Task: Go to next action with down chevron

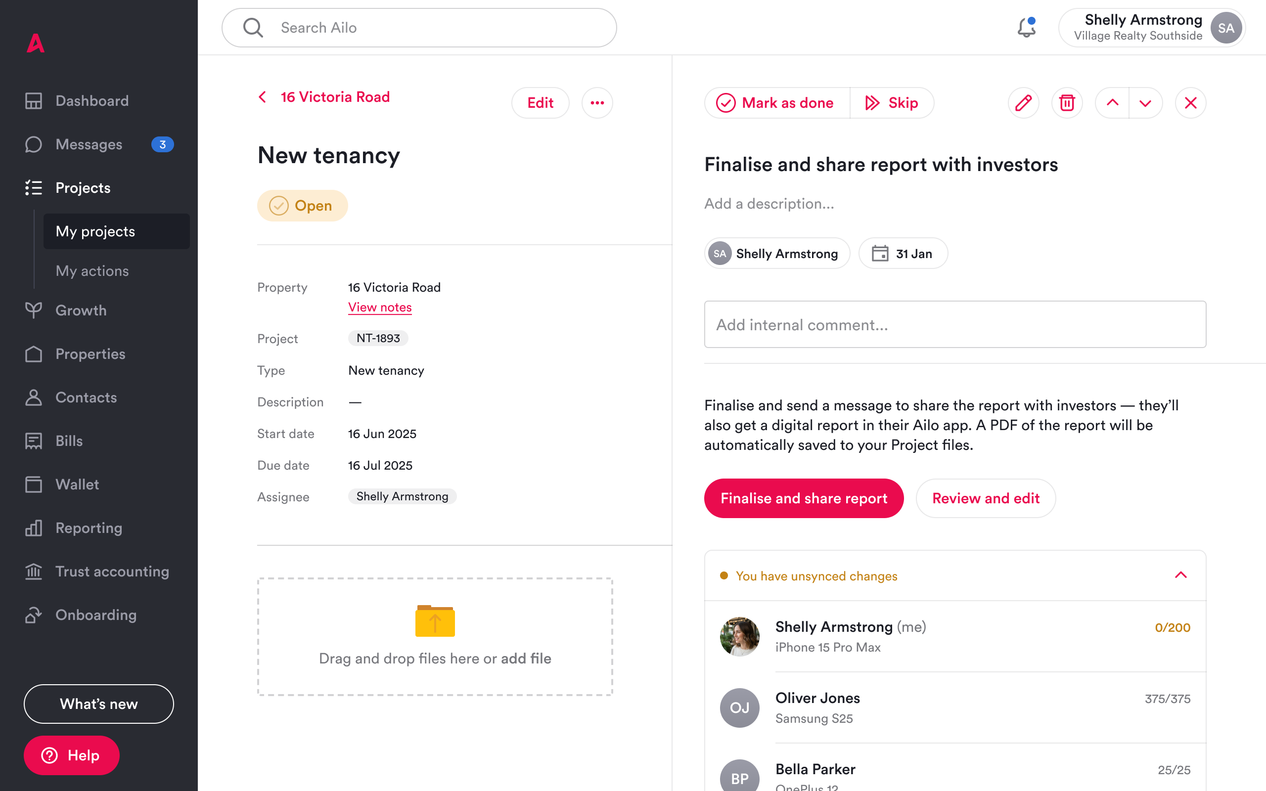Action: point(1145,103)
